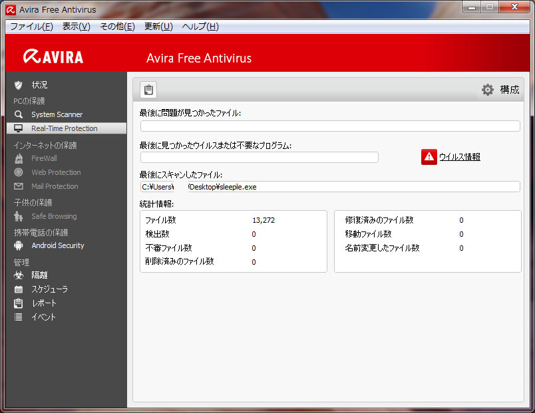Image resolution: width=535 pixels, height=413 pixels.
Task: Click the PCの保護 section heading
Action: point(29,101)
